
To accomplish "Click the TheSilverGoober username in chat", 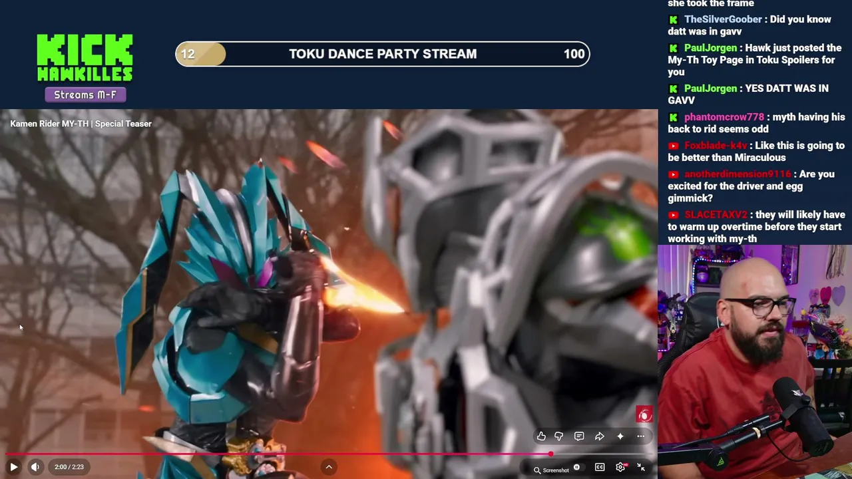I will coord(723,19).
